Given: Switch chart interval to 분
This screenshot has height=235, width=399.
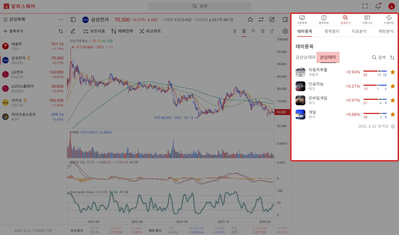Looking at the screenshot, I should [x=235, y=31].
